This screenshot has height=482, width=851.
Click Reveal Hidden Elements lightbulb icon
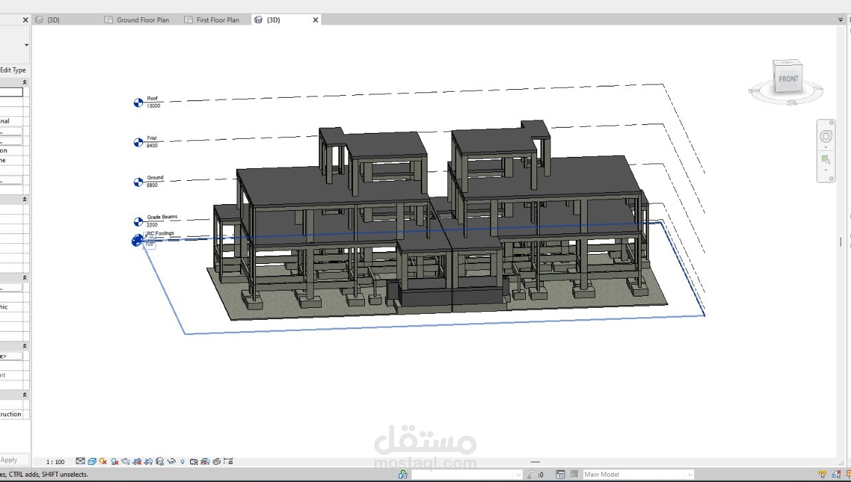click(x=182, y=461)
